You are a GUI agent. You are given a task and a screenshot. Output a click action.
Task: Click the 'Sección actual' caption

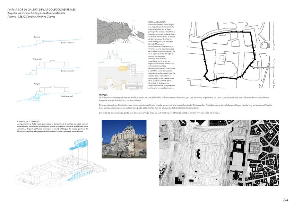(67, 96)
